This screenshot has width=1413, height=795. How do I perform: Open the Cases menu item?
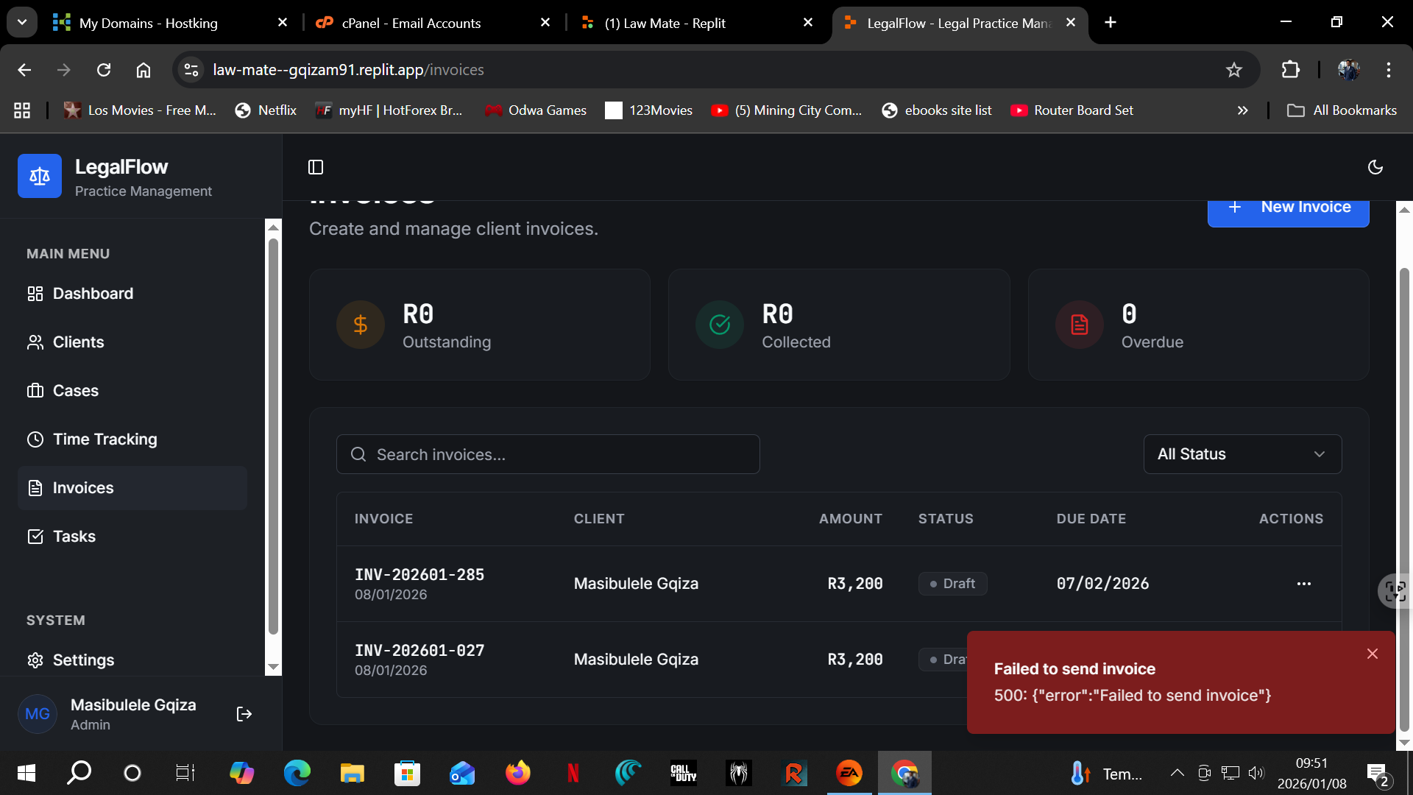[75, 391]
